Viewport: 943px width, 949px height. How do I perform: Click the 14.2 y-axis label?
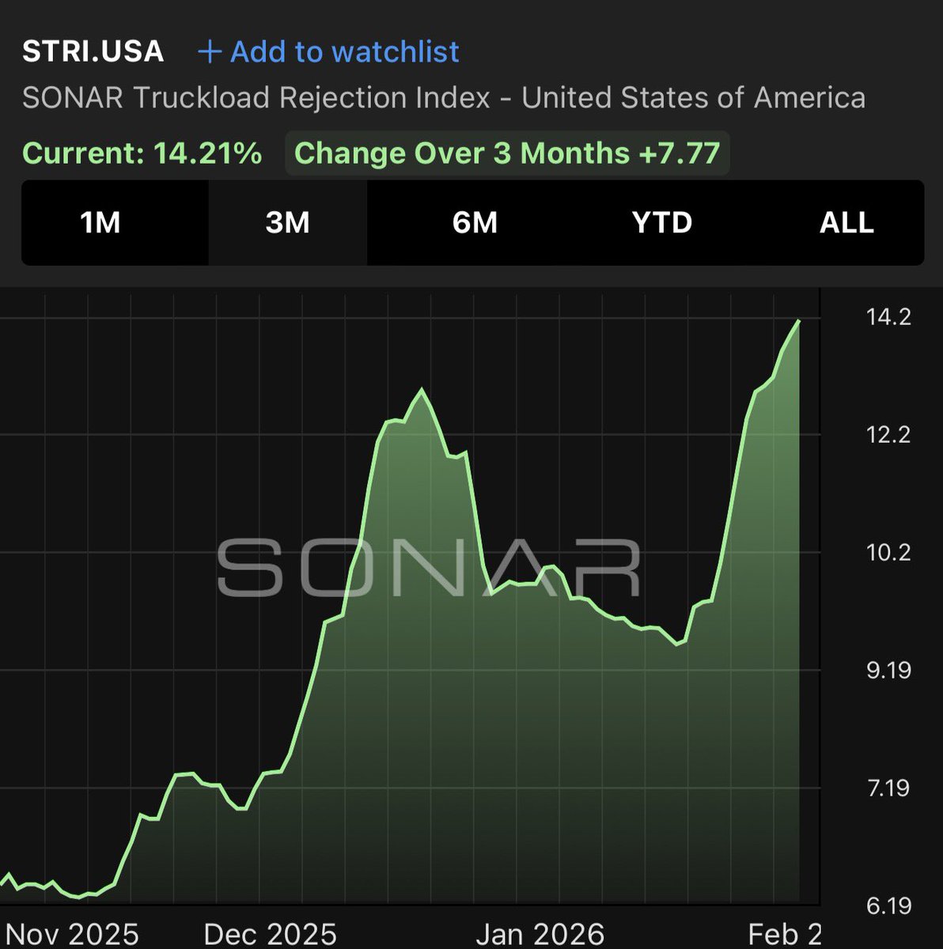888,317
